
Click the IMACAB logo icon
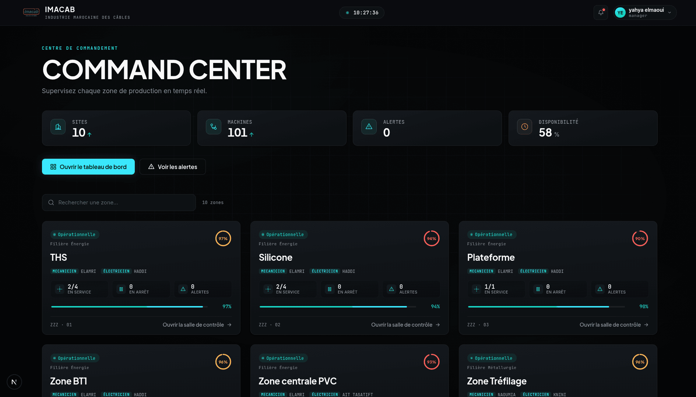pos(31,13)
